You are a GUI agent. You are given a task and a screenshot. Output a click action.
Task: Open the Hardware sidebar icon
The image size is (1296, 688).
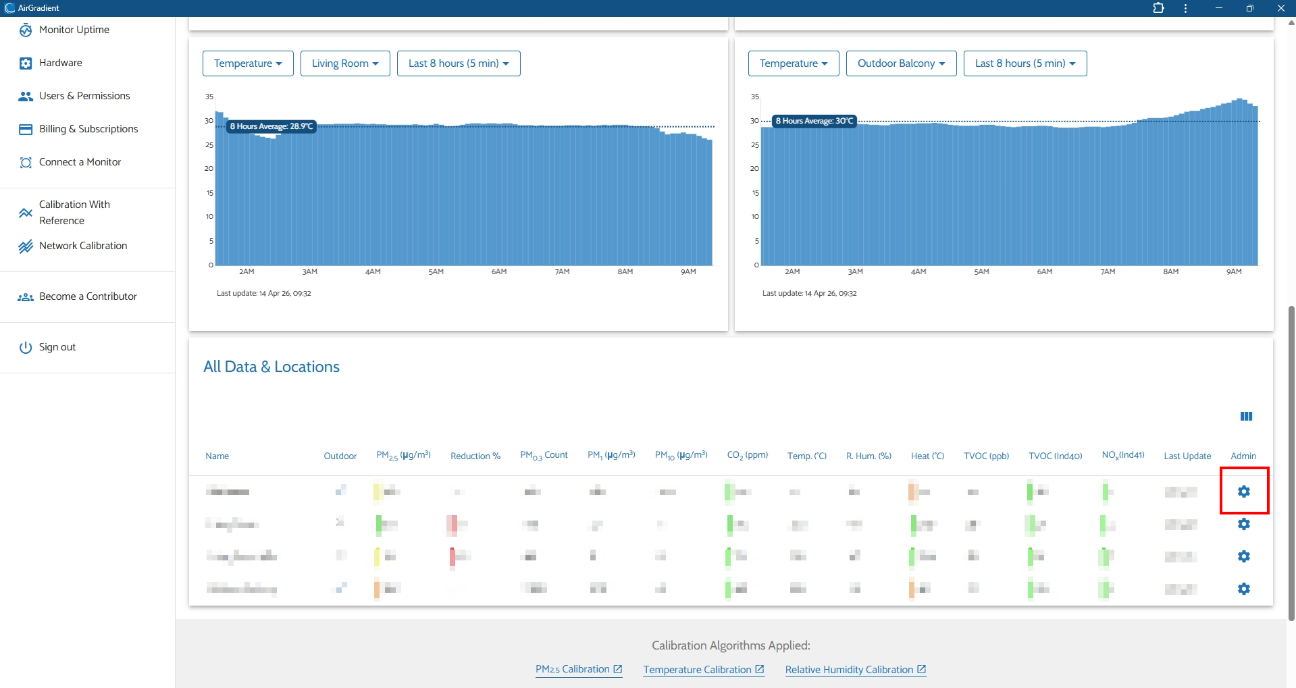pyautogui.click(x=26, y=63)
